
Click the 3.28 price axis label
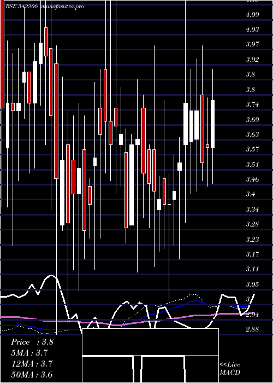point(252,224)
